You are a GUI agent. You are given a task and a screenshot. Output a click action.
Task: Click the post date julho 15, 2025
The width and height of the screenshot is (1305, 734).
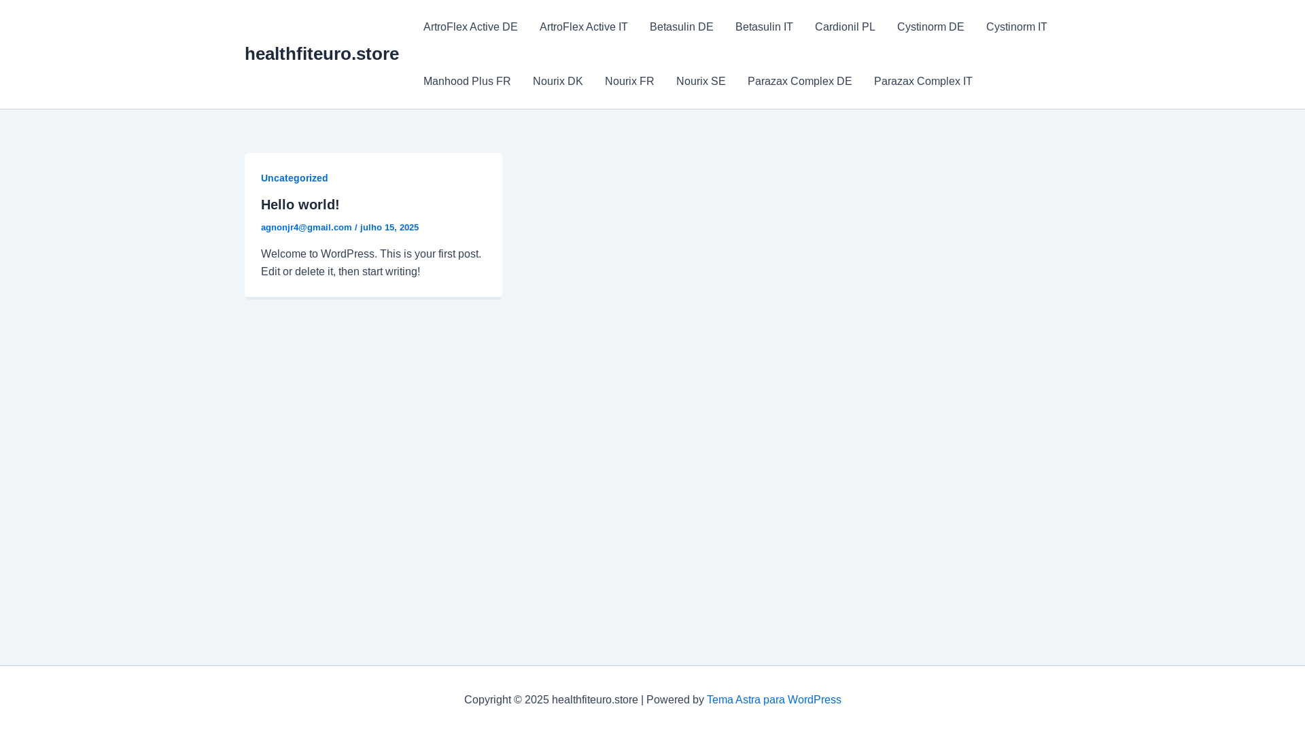tap(389, 228)
